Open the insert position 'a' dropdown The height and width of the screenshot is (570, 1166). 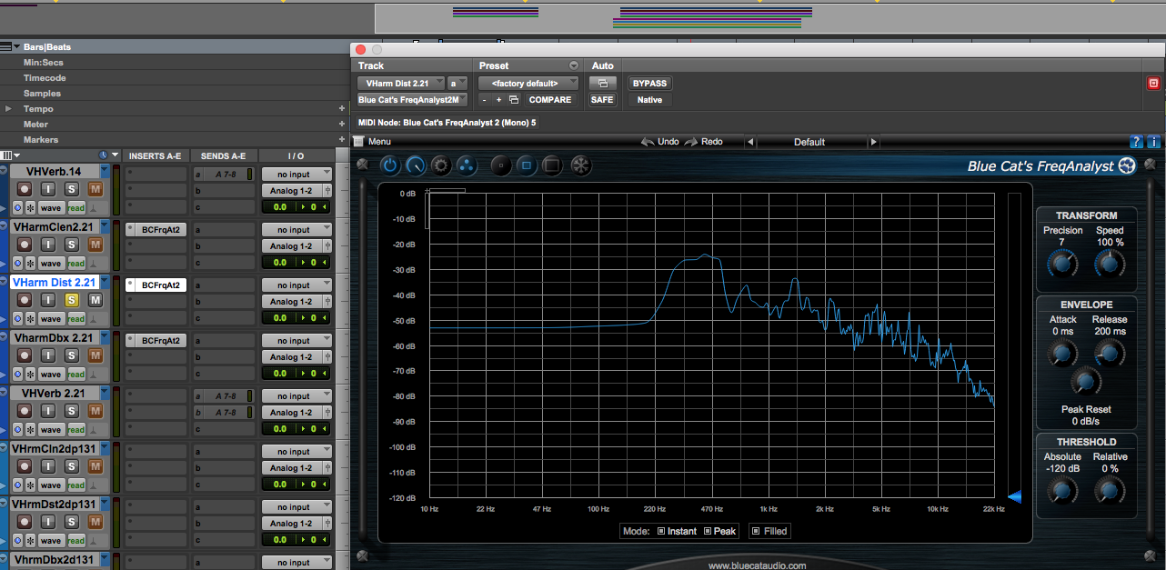457,83
